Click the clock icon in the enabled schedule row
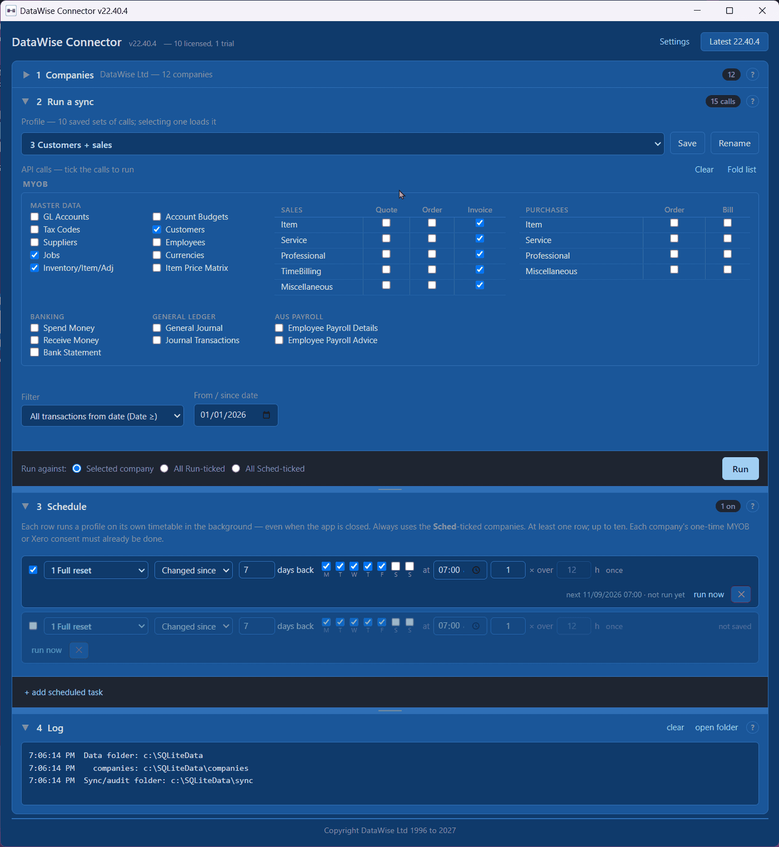The image size is (779, 847). (x=476, y=570)
